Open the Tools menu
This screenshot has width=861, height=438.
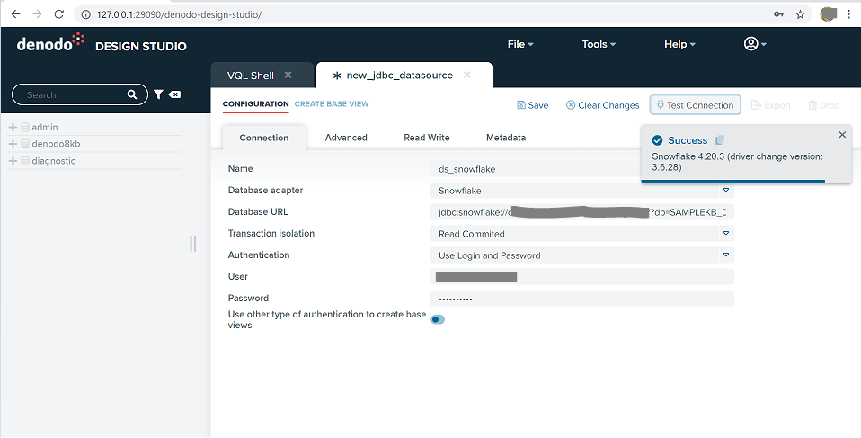click(599, 44)
